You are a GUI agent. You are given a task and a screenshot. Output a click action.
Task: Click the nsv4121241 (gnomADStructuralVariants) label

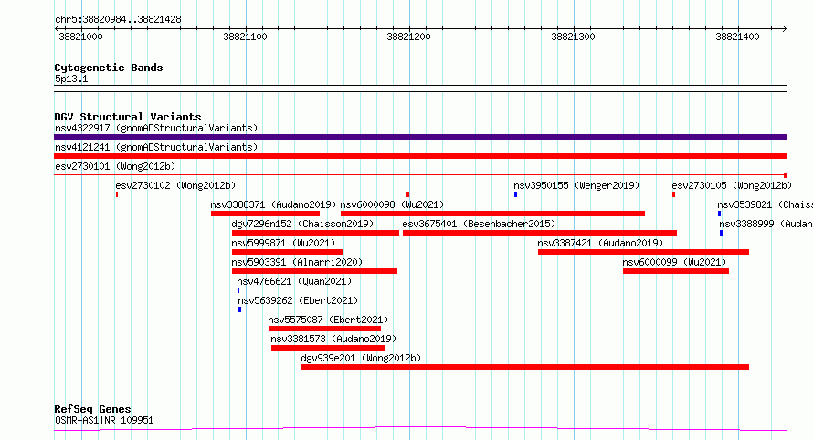(156, 147)
